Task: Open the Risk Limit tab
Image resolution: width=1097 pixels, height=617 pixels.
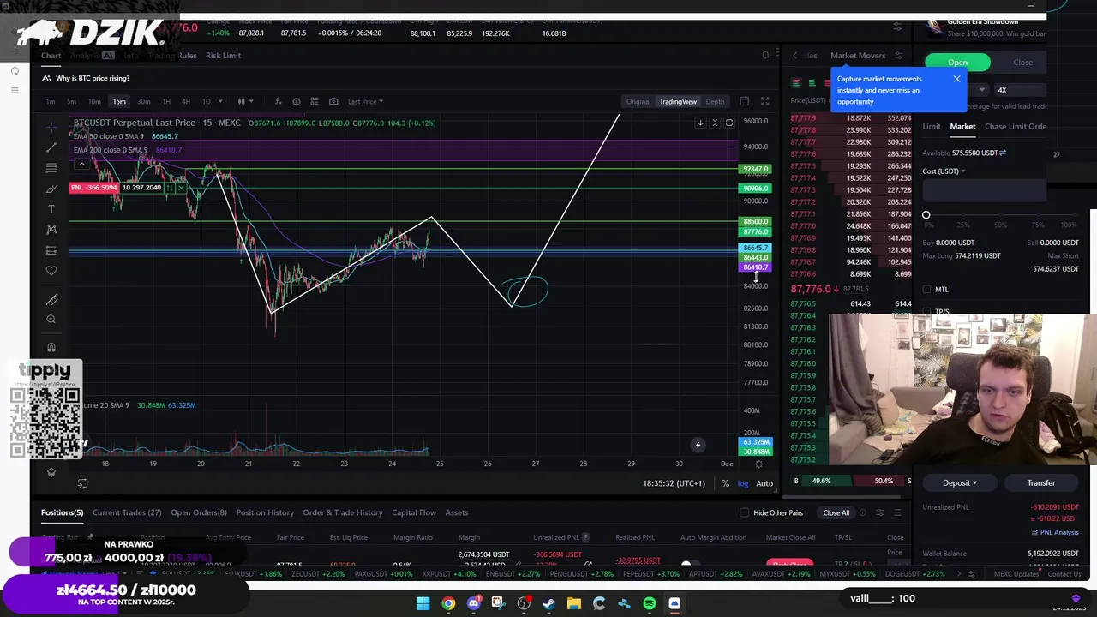Action: pyautogui.click(x=223, y=55)
